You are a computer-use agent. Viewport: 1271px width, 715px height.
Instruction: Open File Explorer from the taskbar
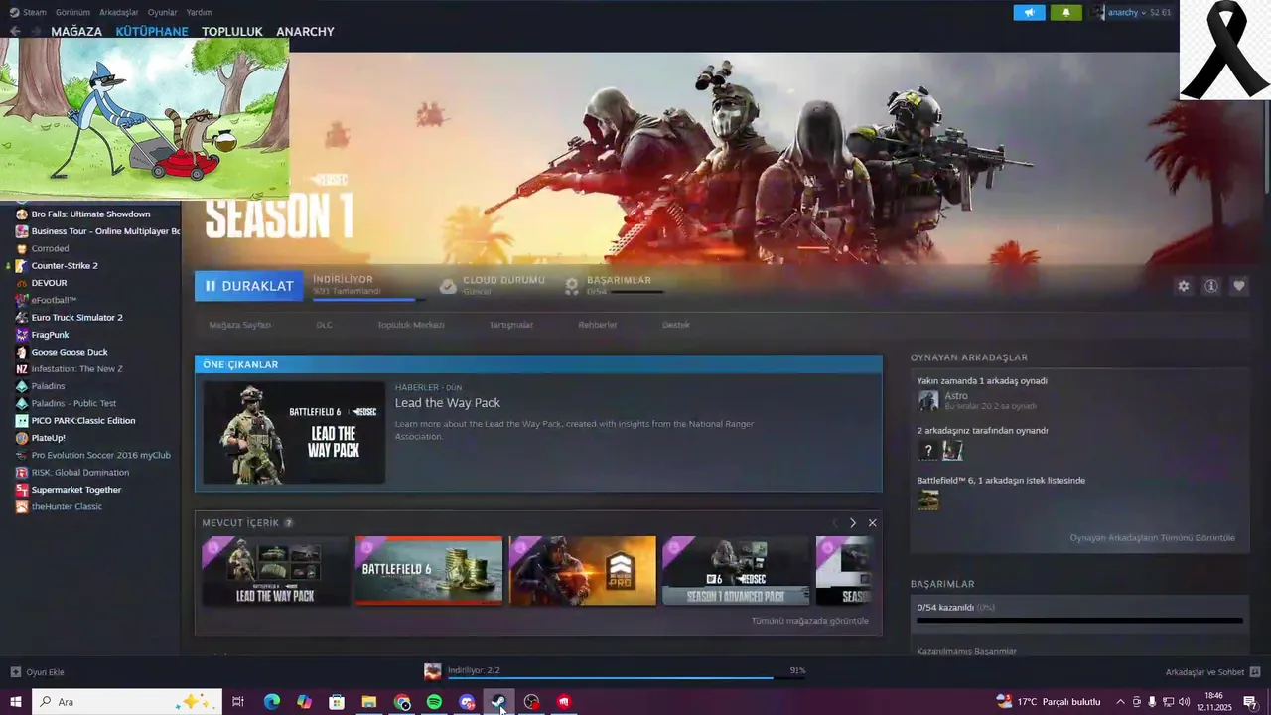pos(368,702)
